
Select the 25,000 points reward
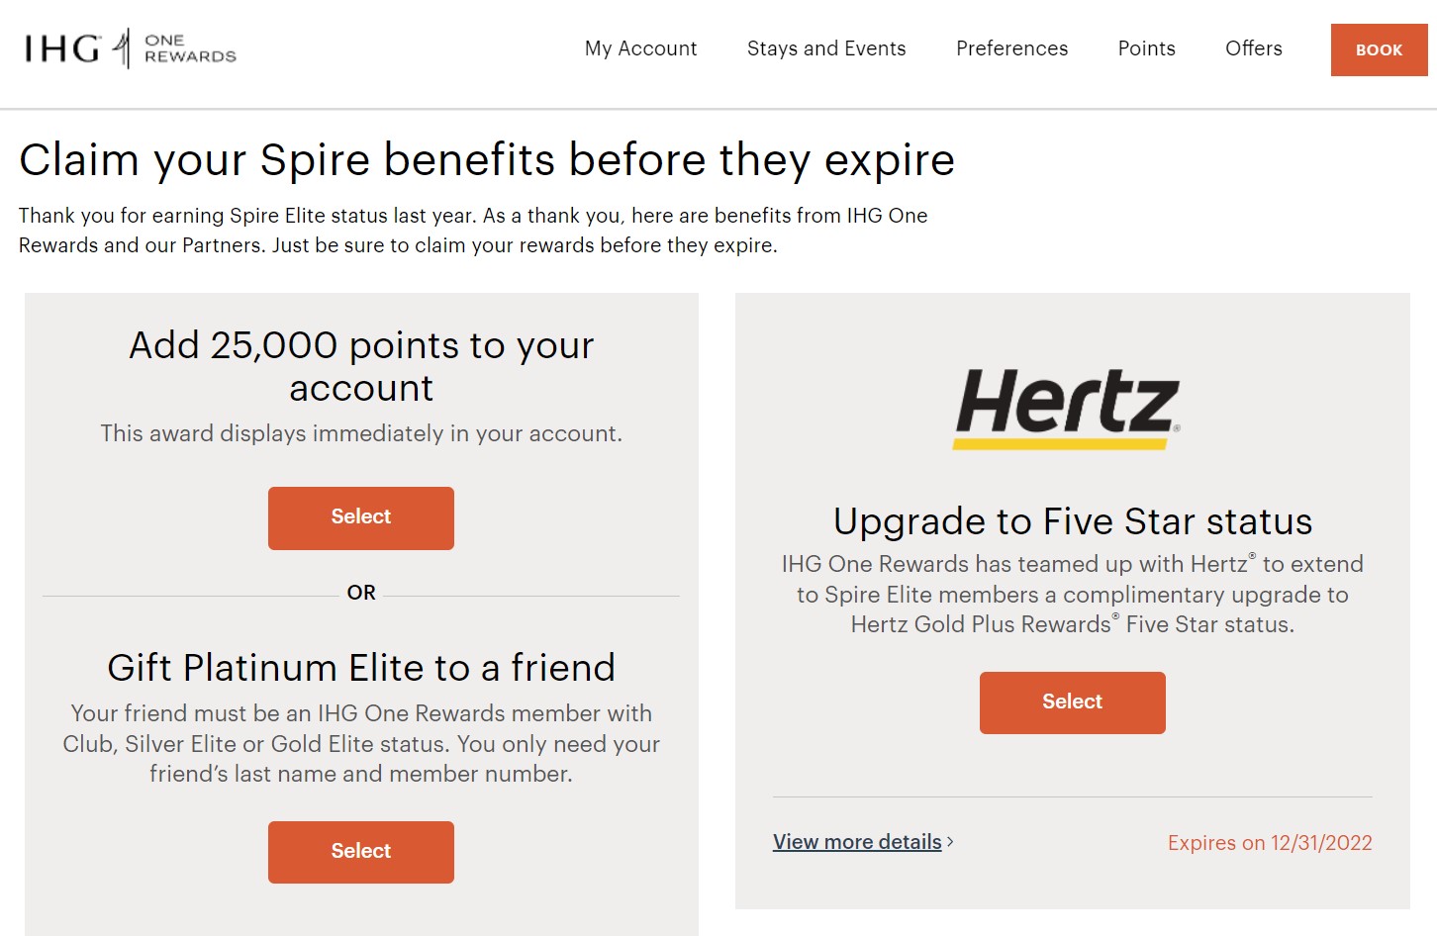(x=361, y=517)
